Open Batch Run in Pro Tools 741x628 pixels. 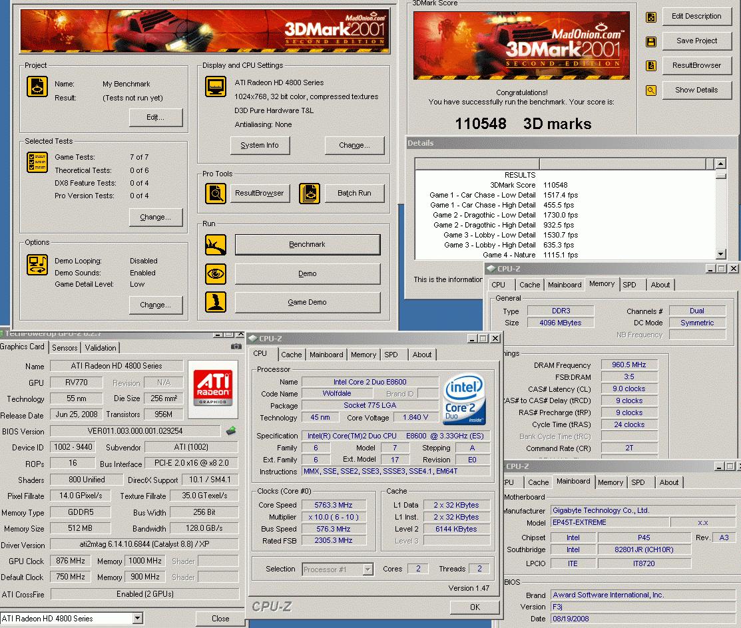pyautogui.click(x=354, y=193)
